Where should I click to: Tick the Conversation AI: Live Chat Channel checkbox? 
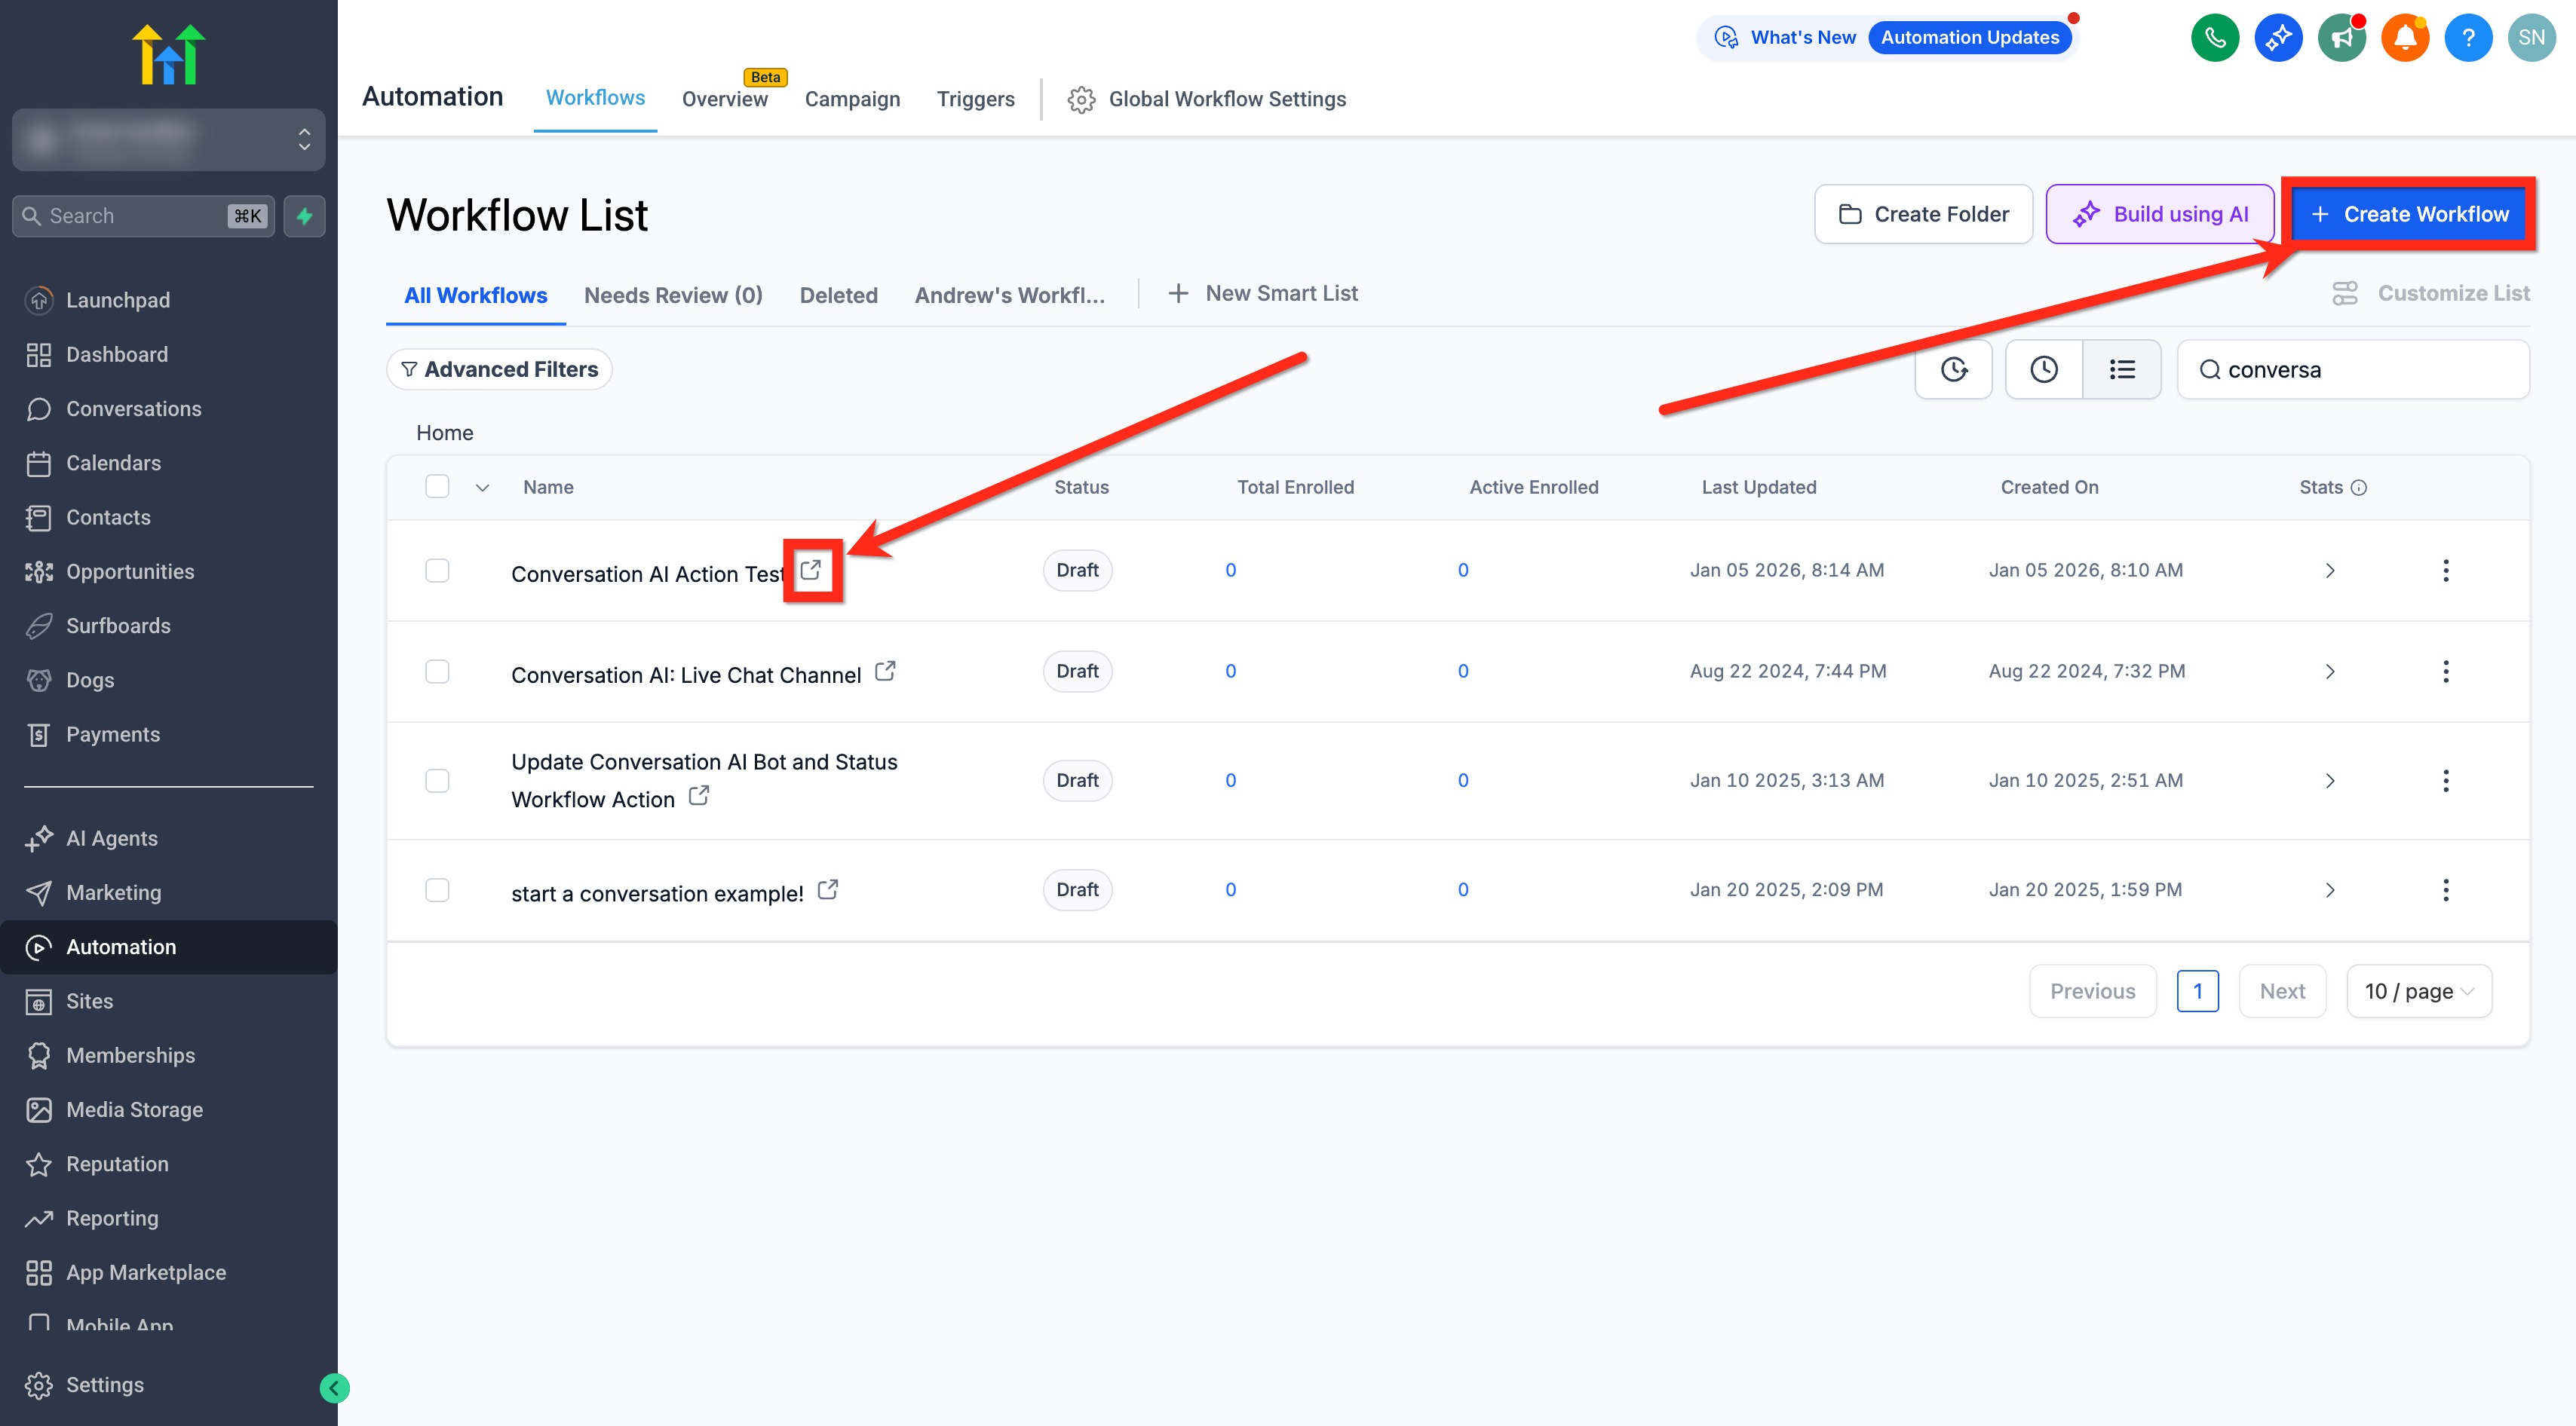[437, 672]
